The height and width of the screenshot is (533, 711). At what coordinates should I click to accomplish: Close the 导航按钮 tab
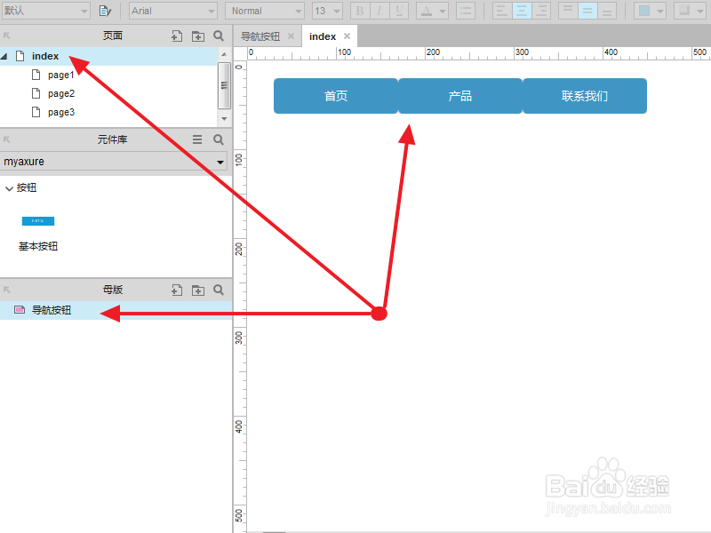[x=292, y=36]
